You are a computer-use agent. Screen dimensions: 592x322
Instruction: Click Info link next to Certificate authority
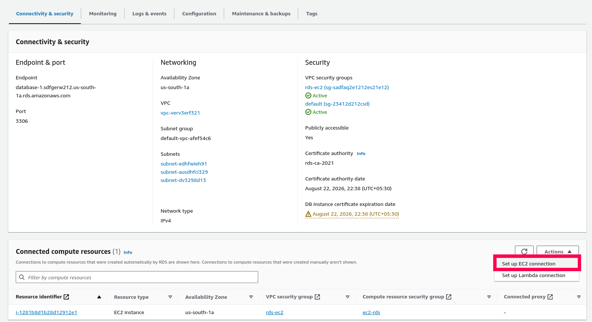361,154
